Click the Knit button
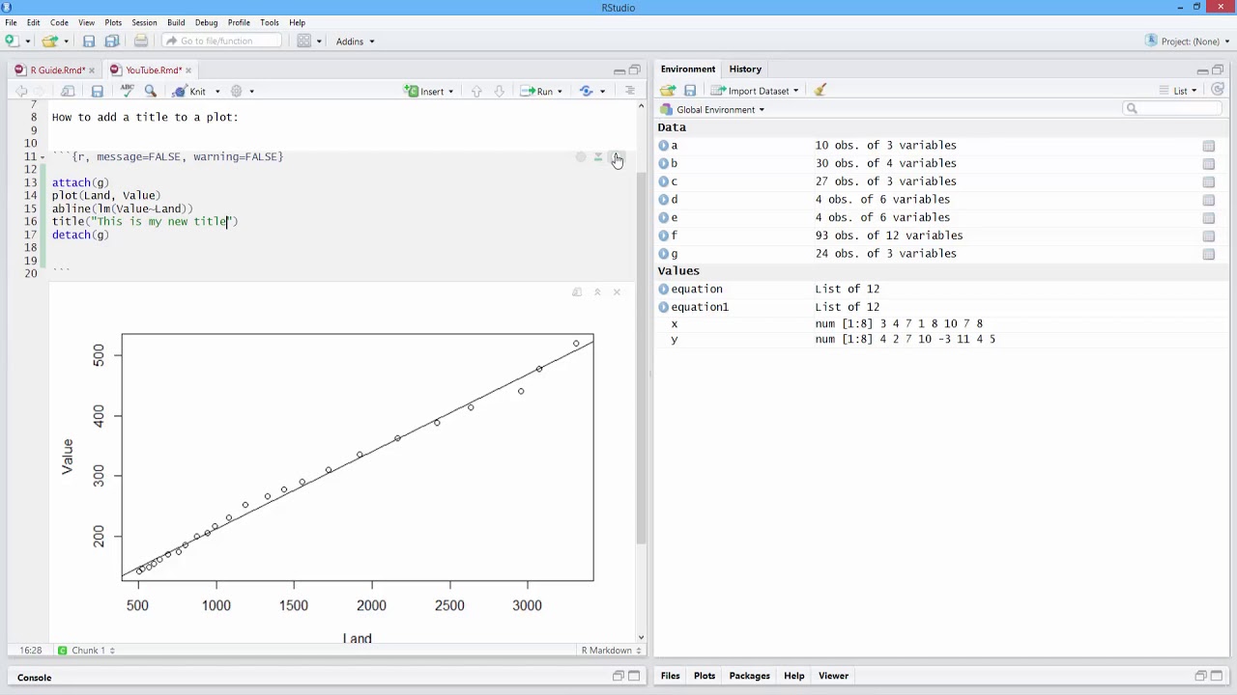Screen dimensions: 1237x695 click(189, 91)
